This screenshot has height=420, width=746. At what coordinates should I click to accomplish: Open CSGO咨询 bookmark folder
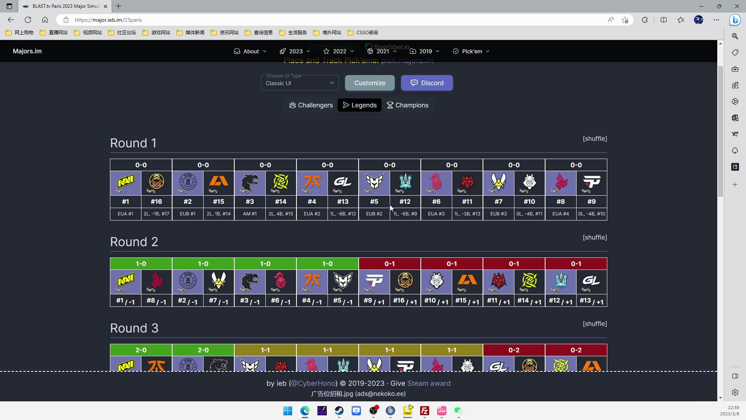[x=363, y=33]
